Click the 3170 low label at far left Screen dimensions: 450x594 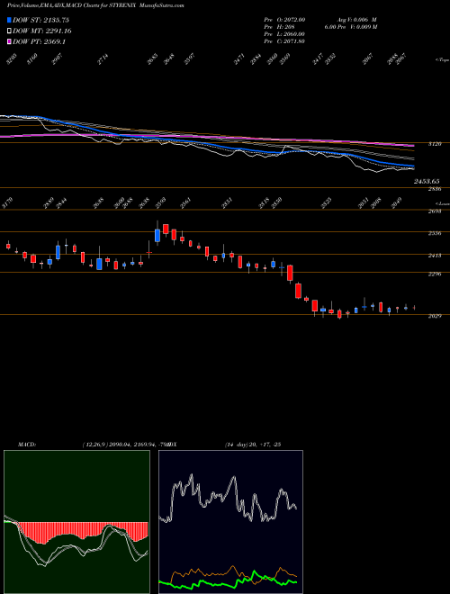(7, 205)
